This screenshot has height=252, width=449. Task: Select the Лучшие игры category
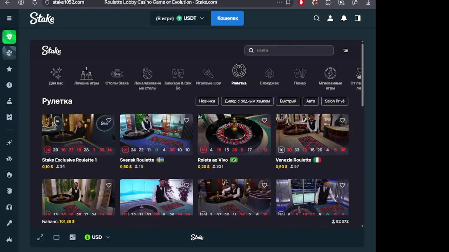coord(86,76)
